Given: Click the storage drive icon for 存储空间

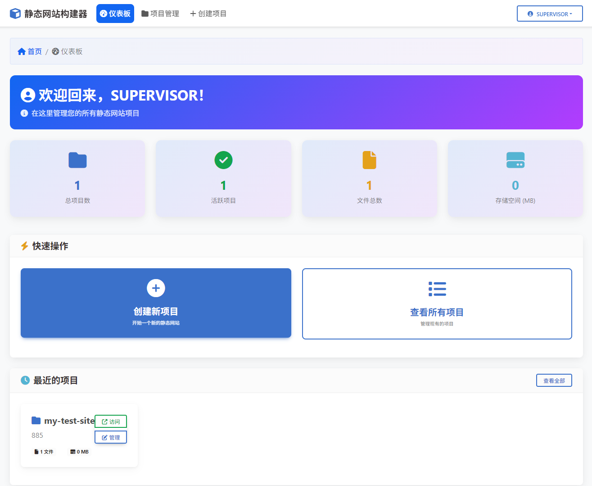Looking at the screenshot, I should tap(515, 160).
